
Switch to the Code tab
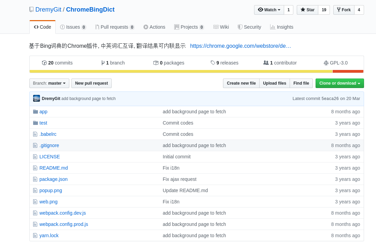[x=42, y=27]
